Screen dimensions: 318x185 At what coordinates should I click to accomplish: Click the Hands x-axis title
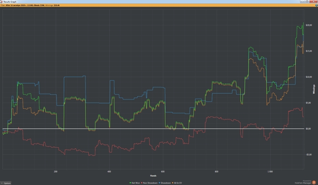coord(153,175)
